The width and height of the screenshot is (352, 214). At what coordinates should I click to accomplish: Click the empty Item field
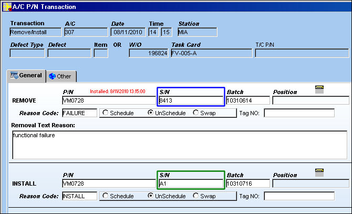[101, 53]
